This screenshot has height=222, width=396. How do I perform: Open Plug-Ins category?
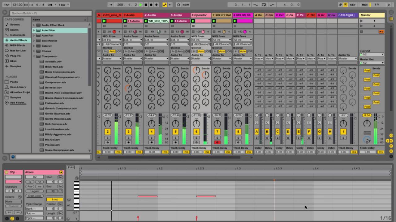tap(15, 56)
